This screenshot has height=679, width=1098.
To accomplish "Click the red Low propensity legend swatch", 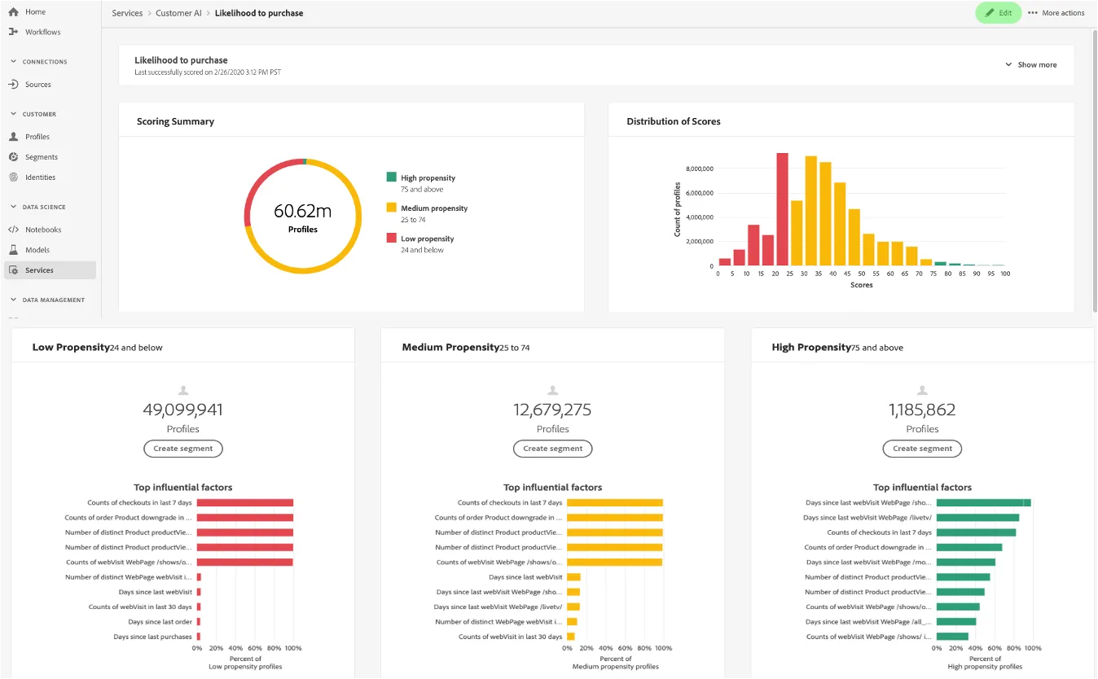I will pos(391,238).
